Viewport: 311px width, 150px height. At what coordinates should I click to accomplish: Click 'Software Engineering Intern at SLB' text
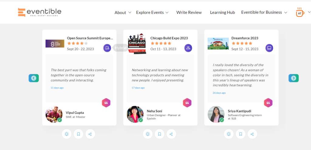pos(245,117)
